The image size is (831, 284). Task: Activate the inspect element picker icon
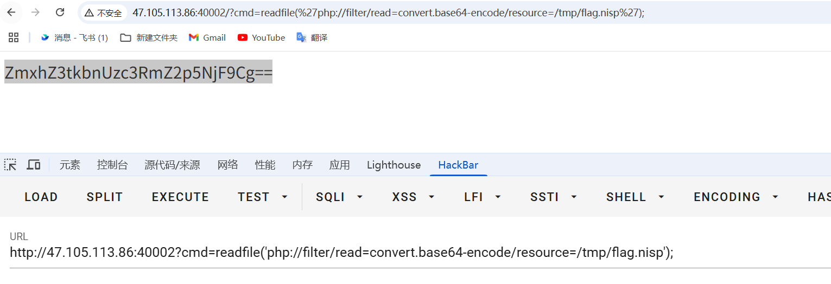point(10,165)
